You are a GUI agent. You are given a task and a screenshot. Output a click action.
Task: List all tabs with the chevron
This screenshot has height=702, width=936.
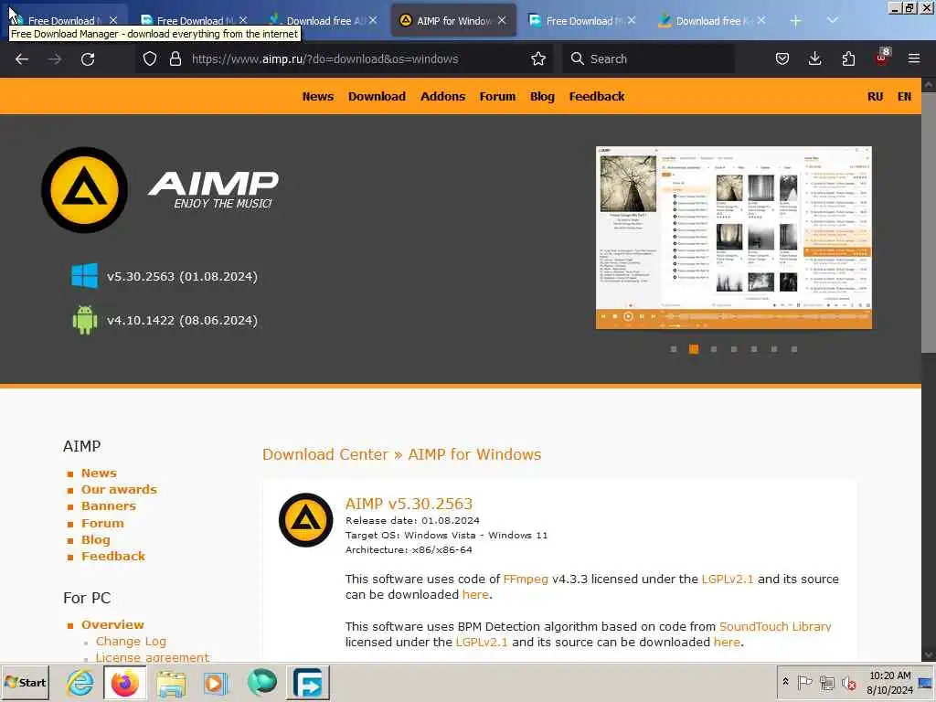click(832, 20)
